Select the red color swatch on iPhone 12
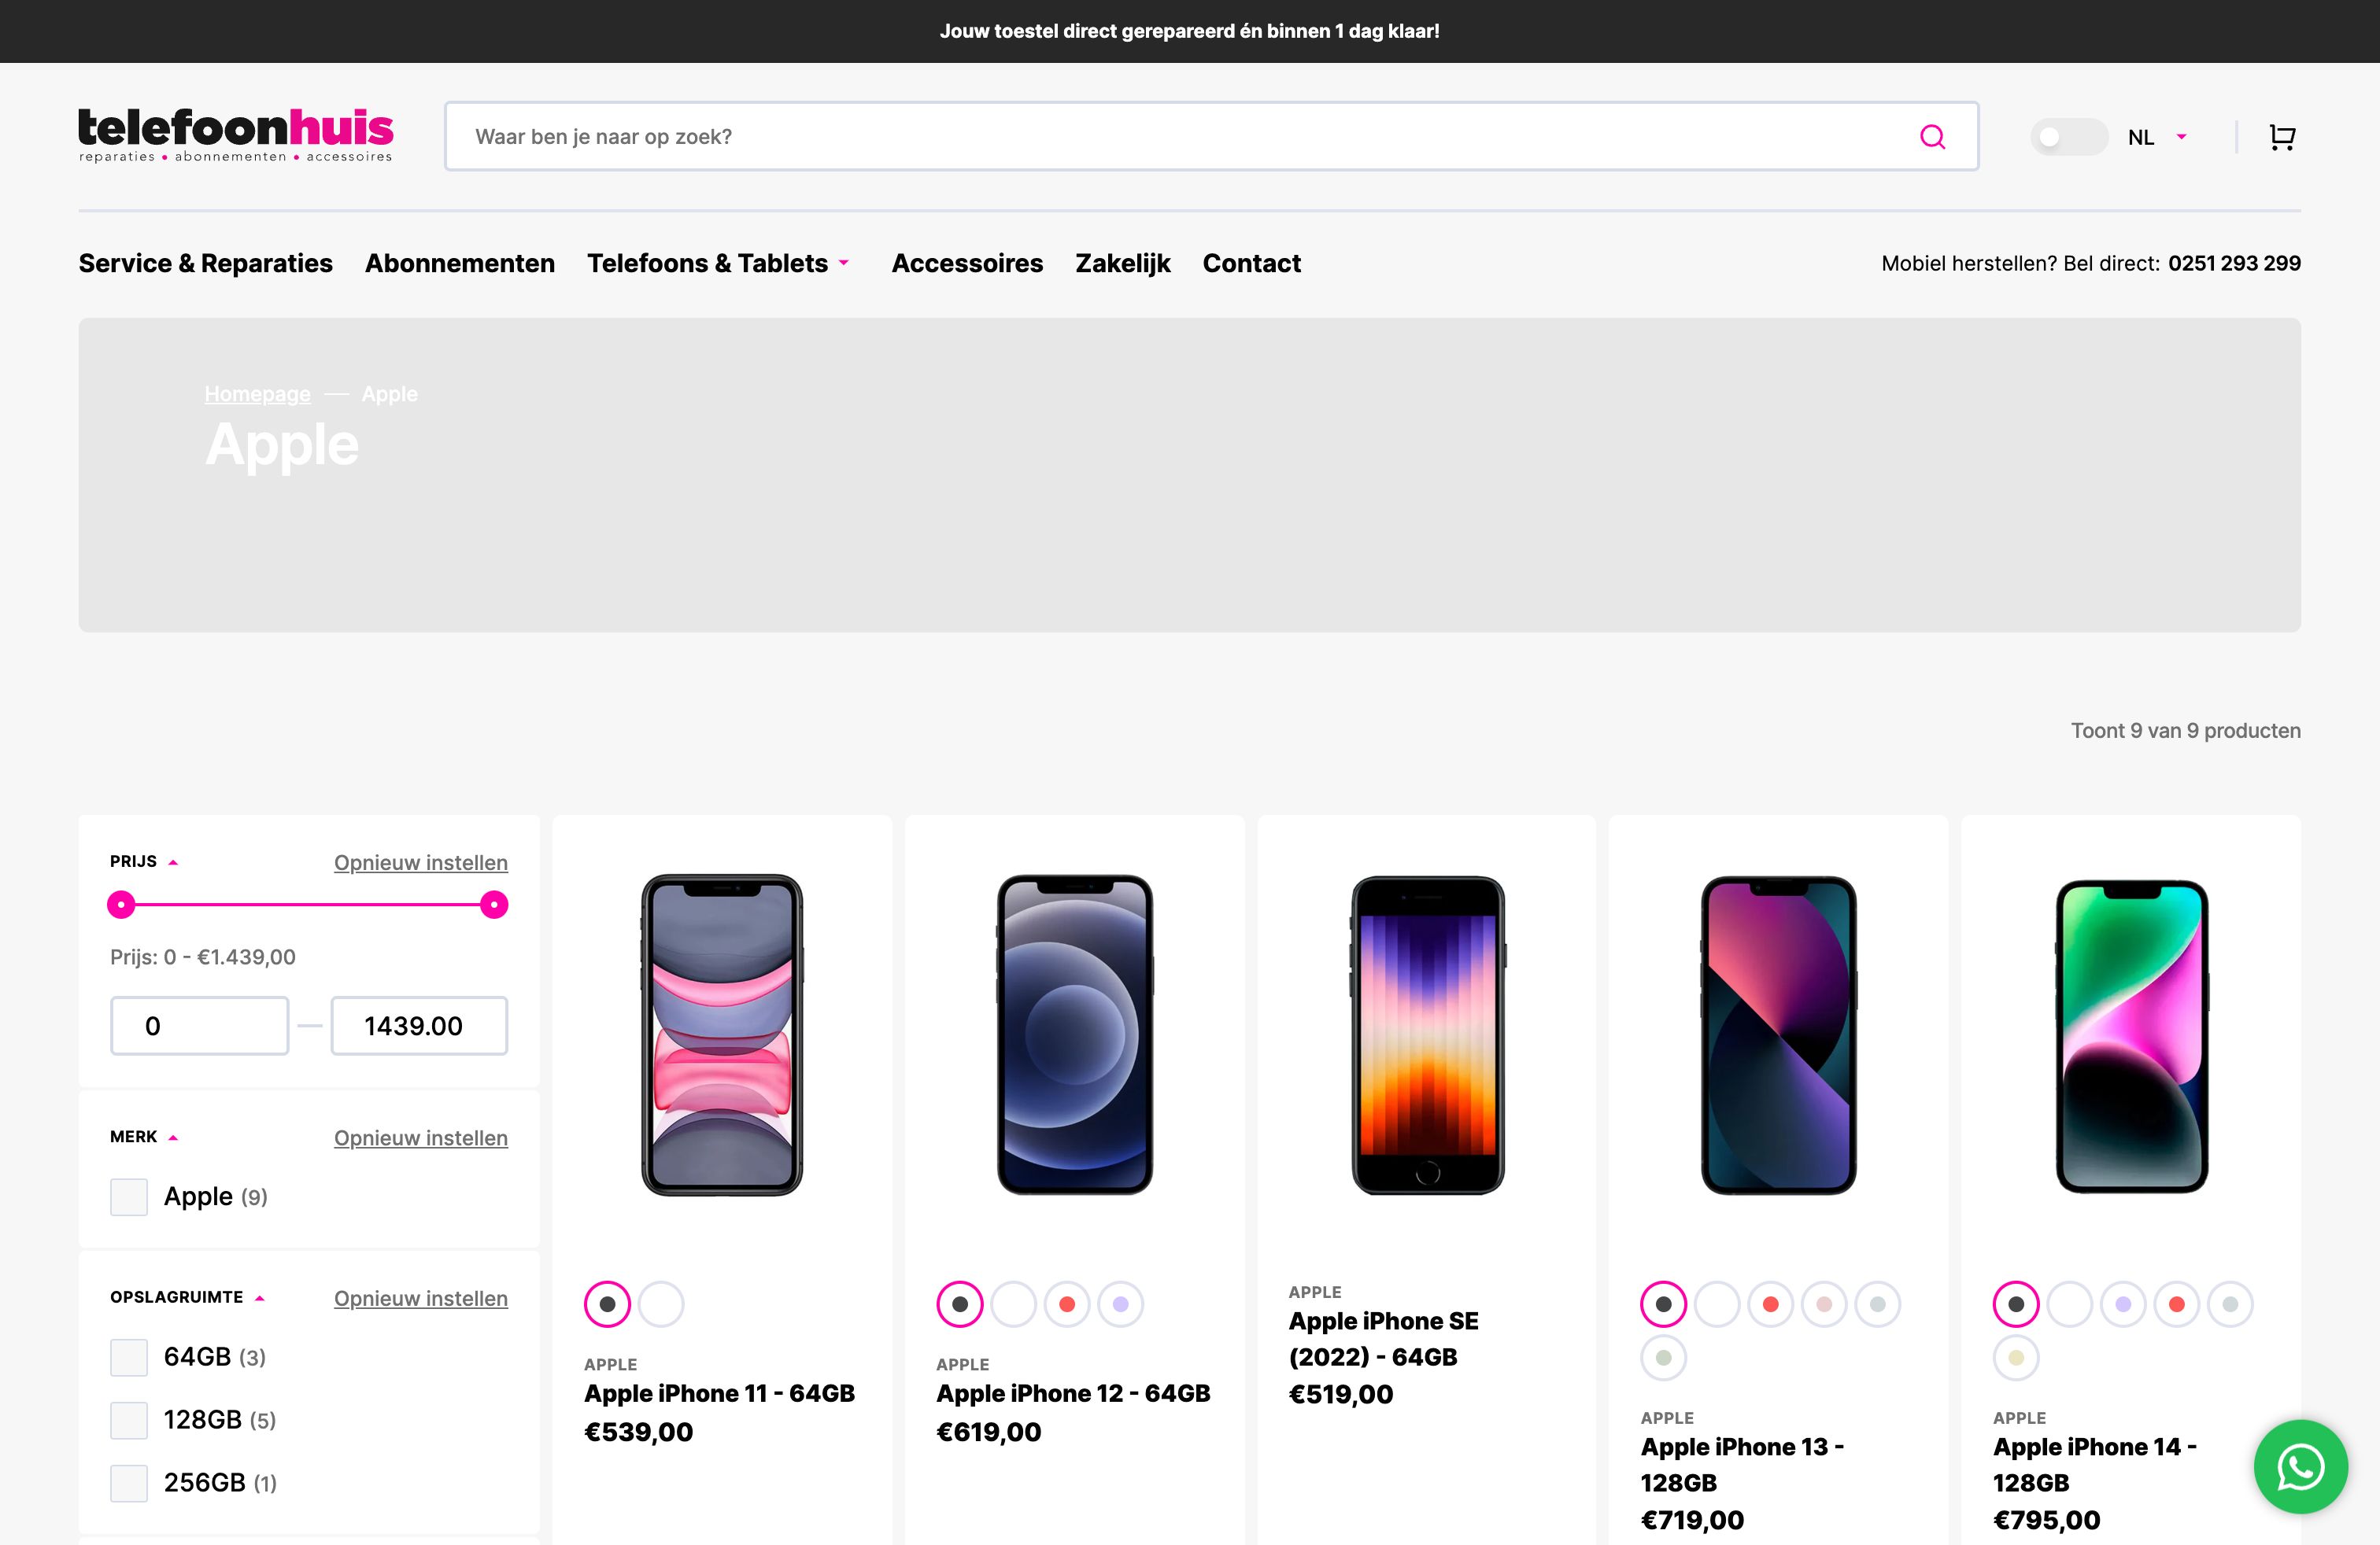 [x=1067, y=1303]
